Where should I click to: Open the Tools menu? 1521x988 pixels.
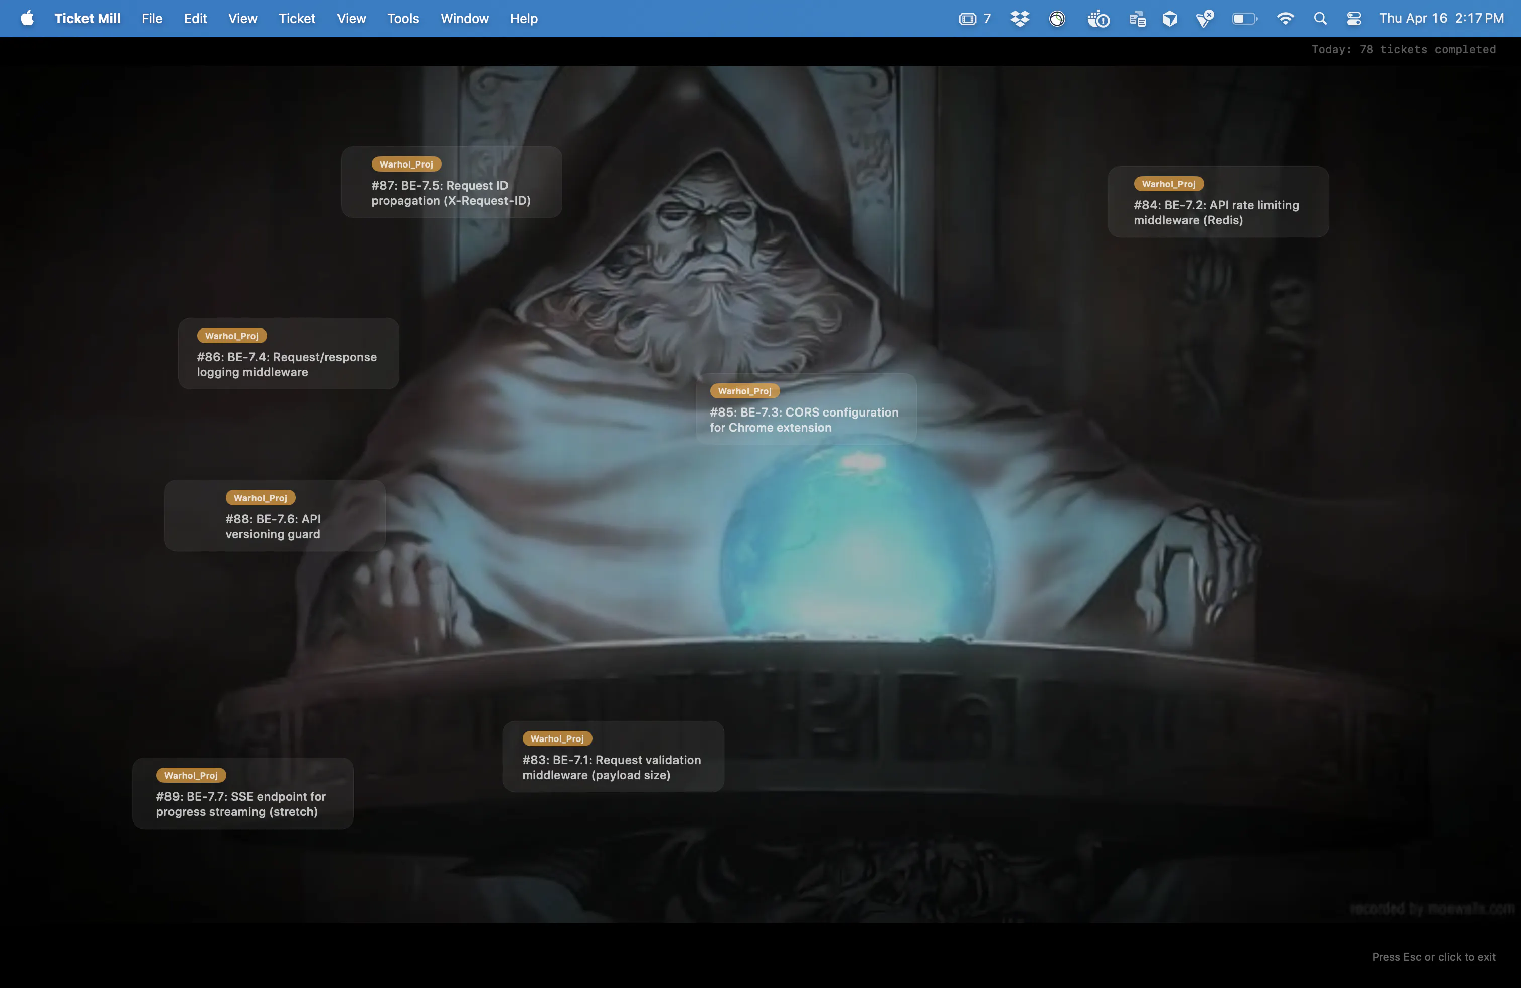pyautogui.click(x=403, y=19)
